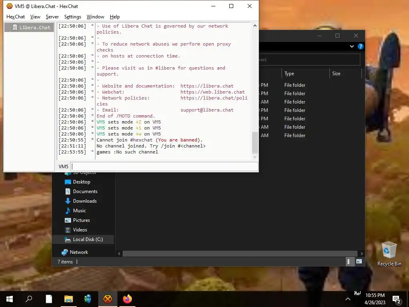
Task: Open the taskbar clock and date
Action: 375,299
